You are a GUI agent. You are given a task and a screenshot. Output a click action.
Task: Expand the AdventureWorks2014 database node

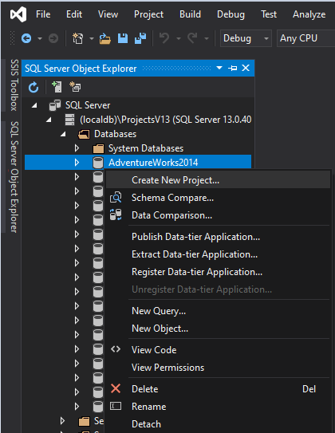pos(77,163)
